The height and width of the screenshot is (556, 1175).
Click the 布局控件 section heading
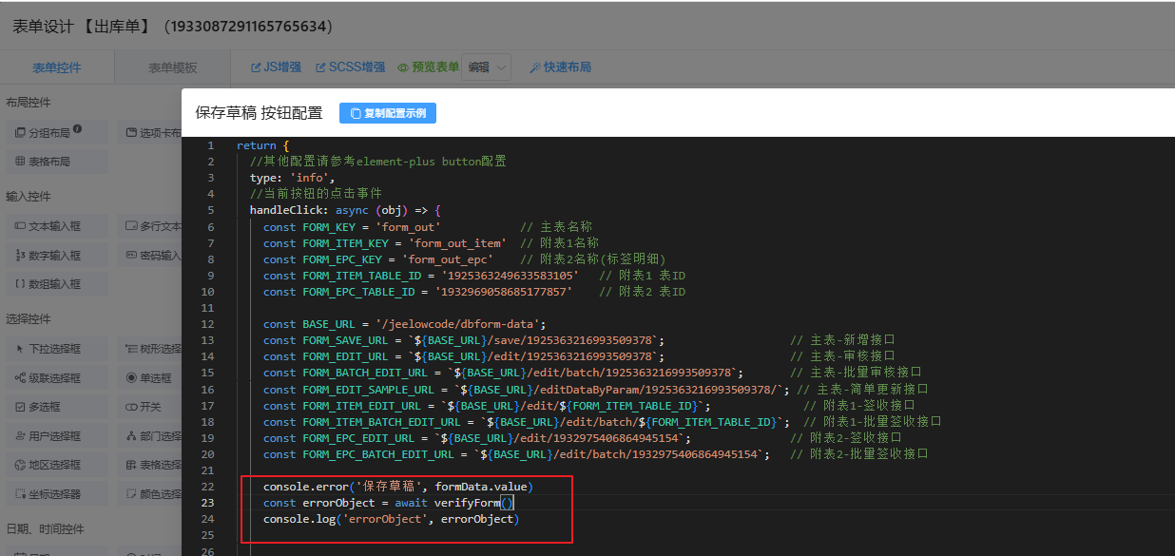[29, 102]
